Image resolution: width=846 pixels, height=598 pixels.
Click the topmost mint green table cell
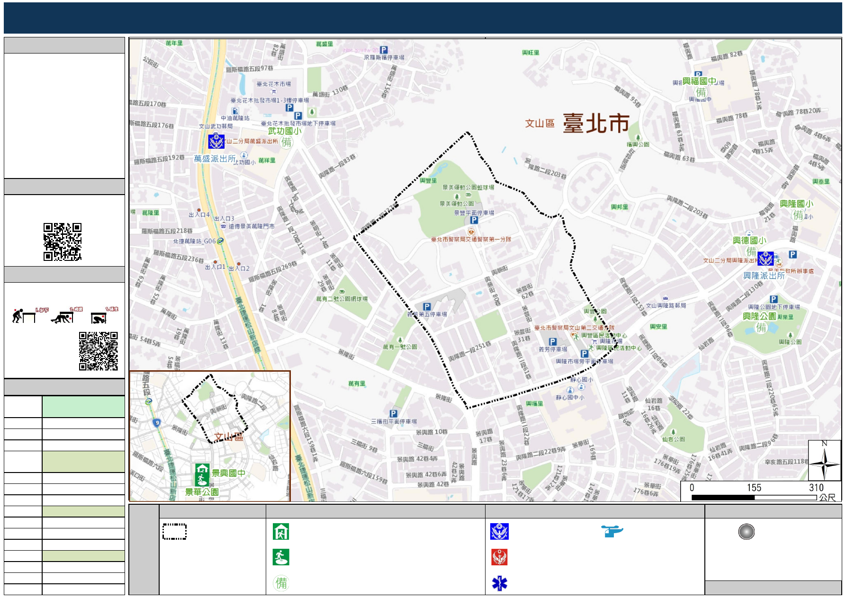83,406
